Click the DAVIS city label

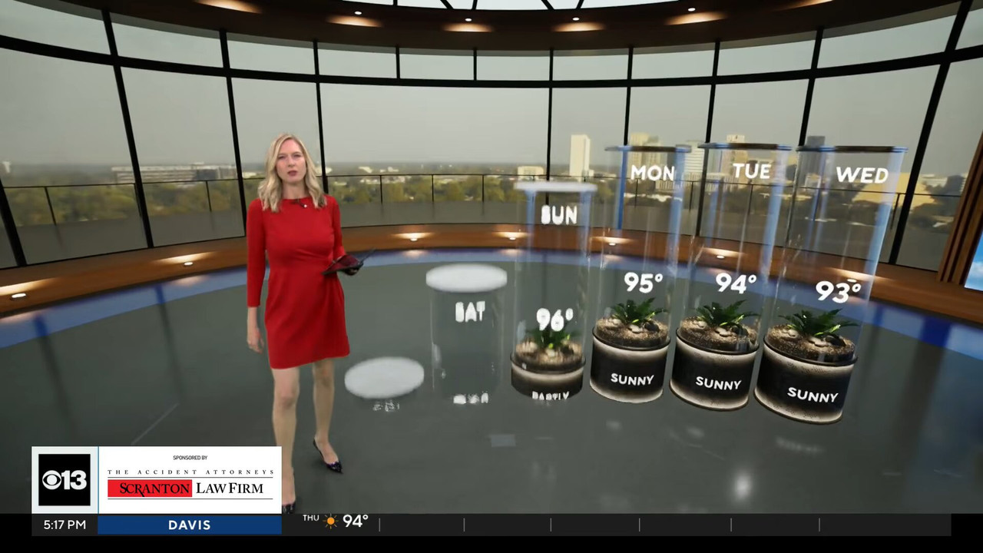pyautogui.click(x=190, y=525)
